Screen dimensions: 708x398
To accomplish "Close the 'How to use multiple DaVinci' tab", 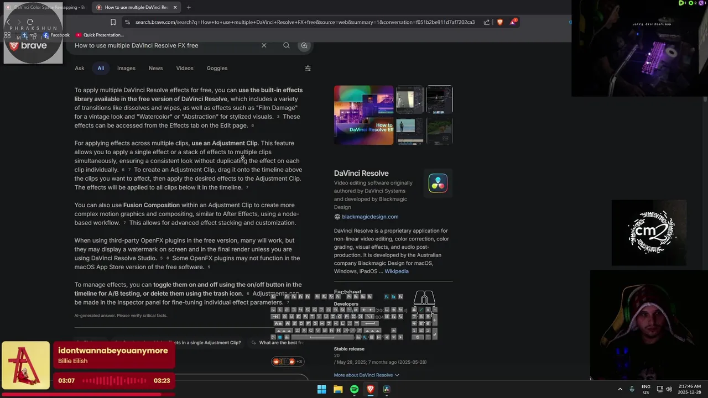I will click(x=175, y=7).
